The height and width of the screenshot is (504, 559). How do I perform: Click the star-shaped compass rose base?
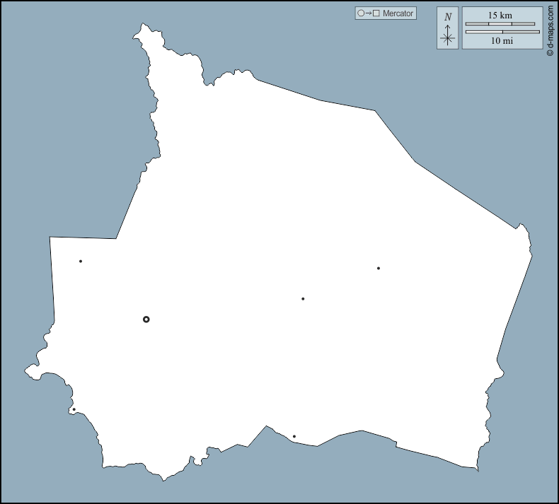[x=447, y=39]
